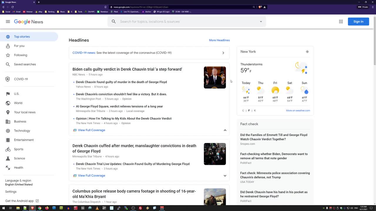Image resolution: width=376 pixels, height=211 pixels.
Task: Switch temperature unit to Kelvin
Action: click(x=255, y=110)
